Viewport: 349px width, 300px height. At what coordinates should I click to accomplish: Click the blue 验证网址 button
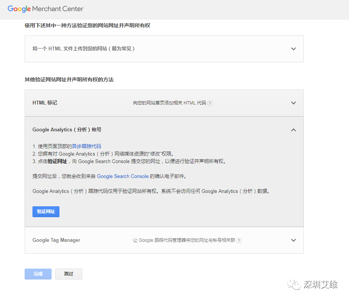(46, 212)
